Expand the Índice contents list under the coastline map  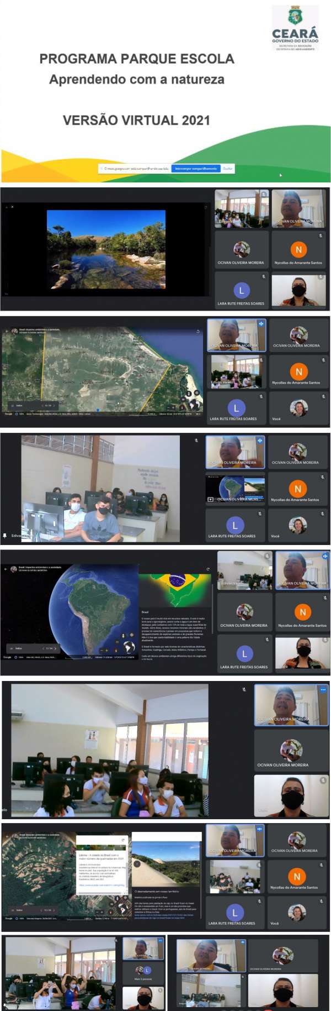coord(18,405)
